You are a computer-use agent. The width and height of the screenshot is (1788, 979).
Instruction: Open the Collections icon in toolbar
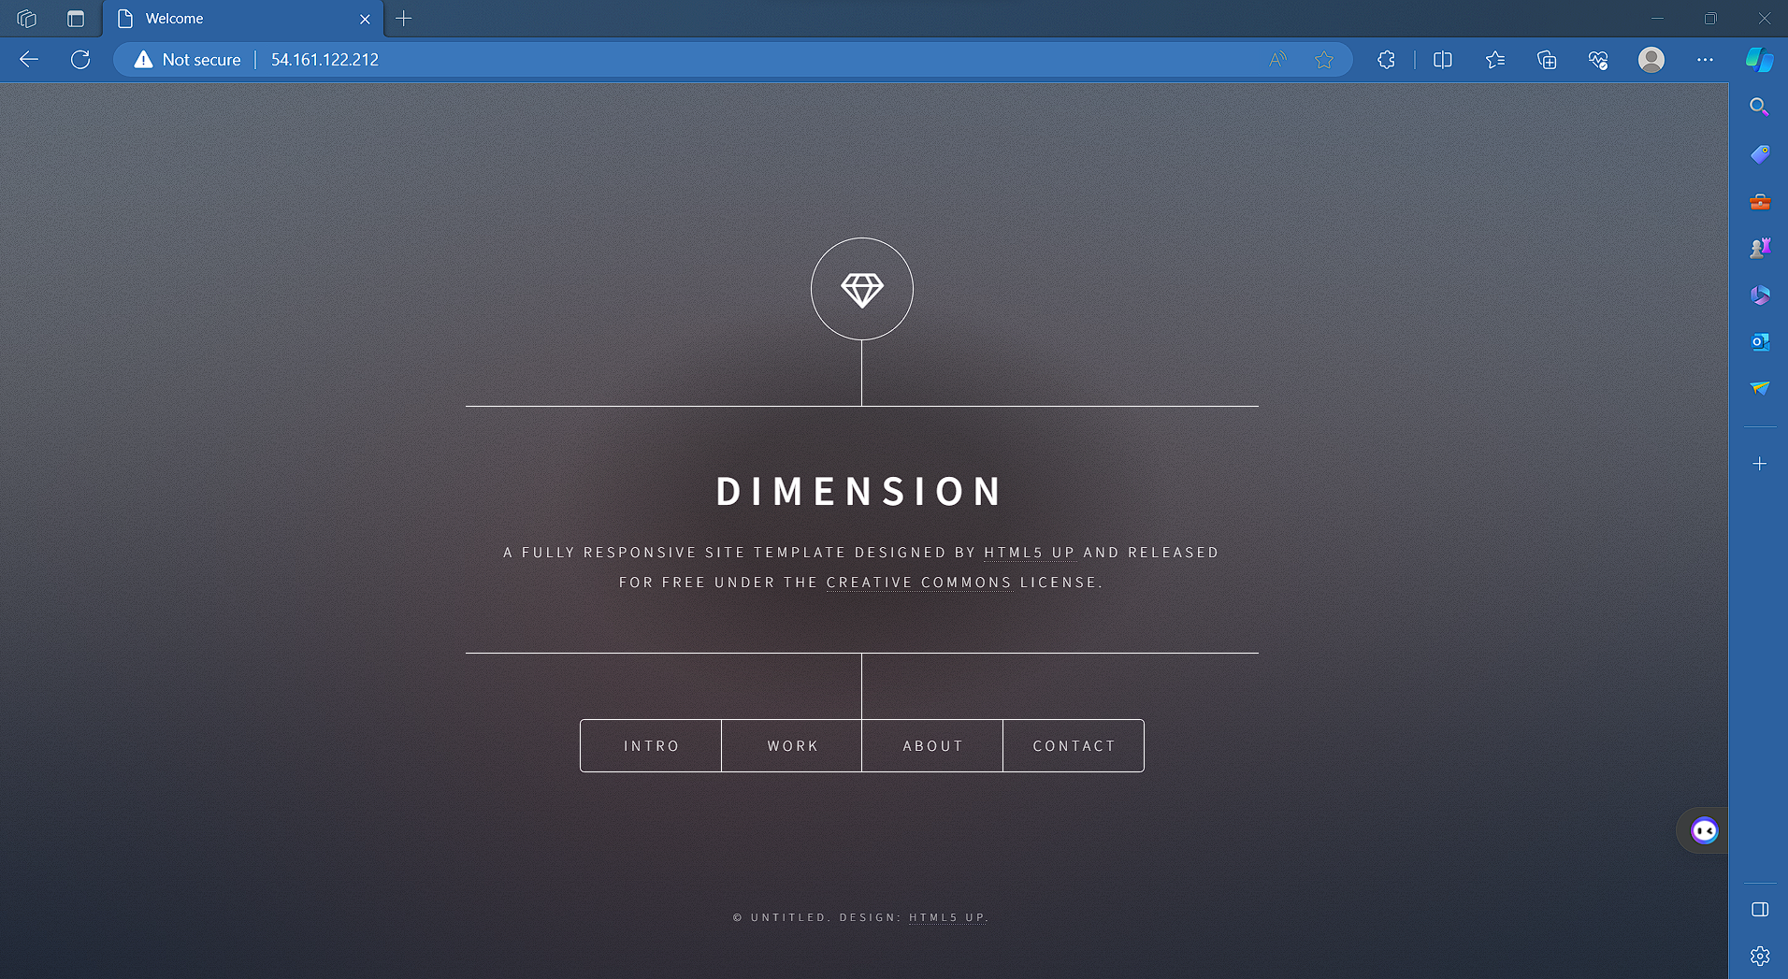click(x=1547, y=60)
